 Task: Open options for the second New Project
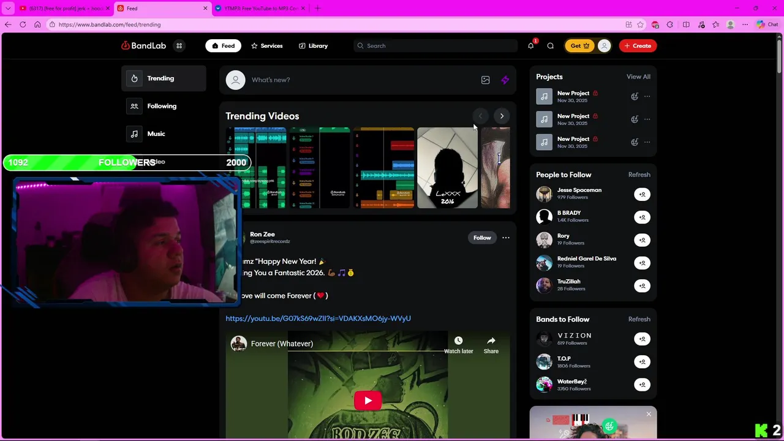click(x=647, y=119)
